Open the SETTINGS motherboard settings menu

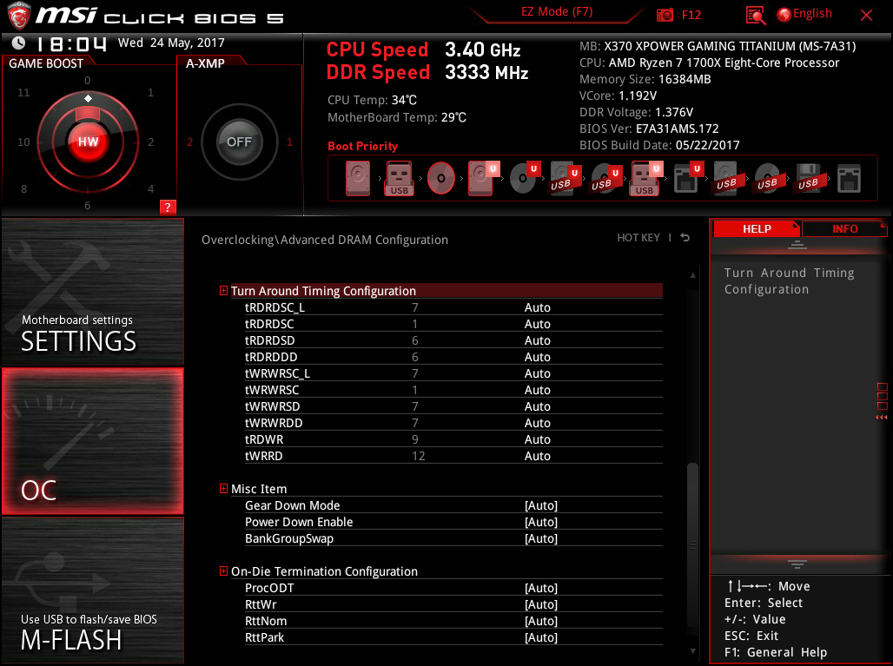coord(93,292)
